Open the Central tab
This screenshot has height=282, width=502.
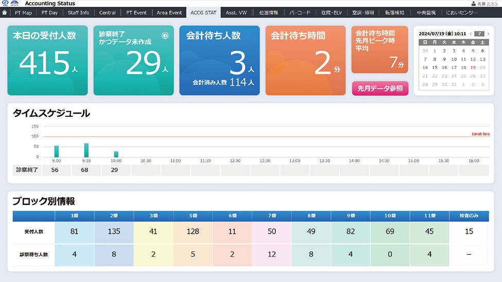(107, 12)
